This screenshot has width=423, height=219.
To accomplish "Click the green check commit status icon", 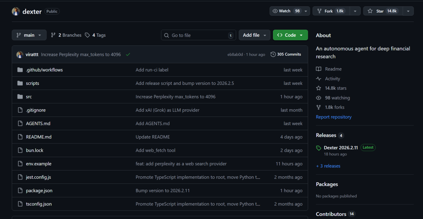I will [x=128, y=54].
